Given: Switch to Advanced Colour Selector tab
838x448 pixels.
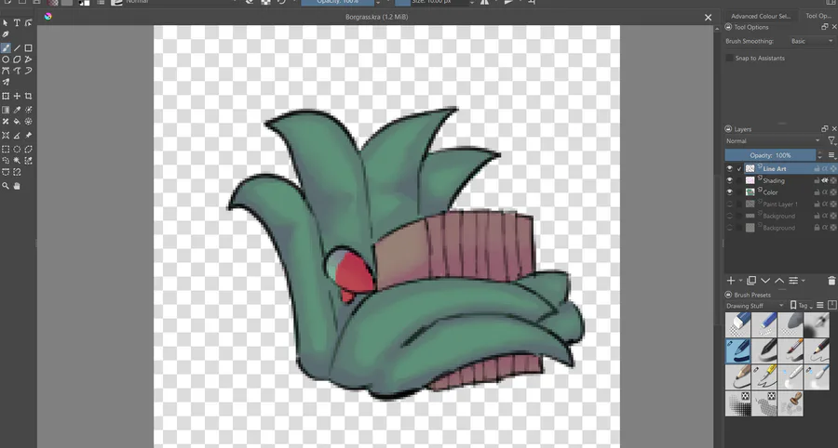Looking at the screenshot, I should pyautogui.click(x=761, y=16).
